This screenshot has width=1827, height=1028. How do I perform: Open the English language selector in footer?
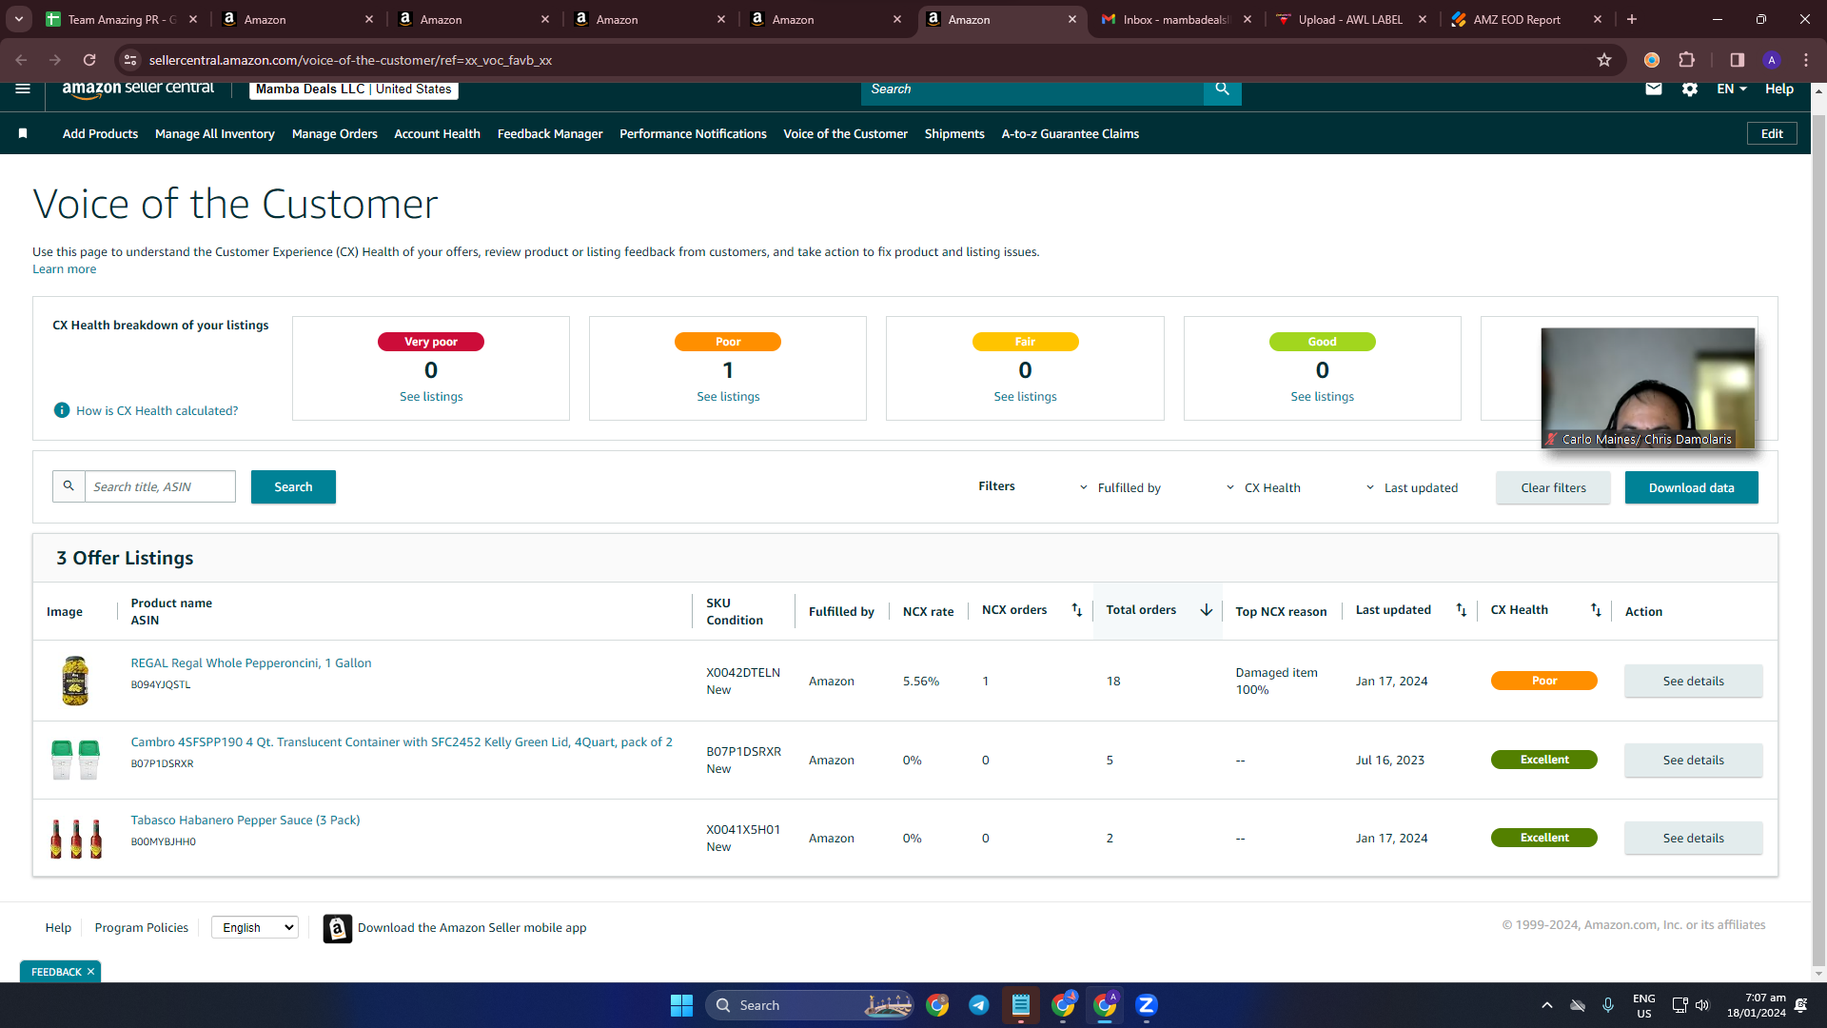(x=255, y=927)
